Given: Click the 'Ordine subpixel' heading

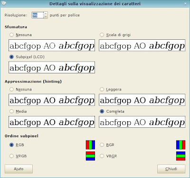Looking at the screenshot, I should (21, 136).
